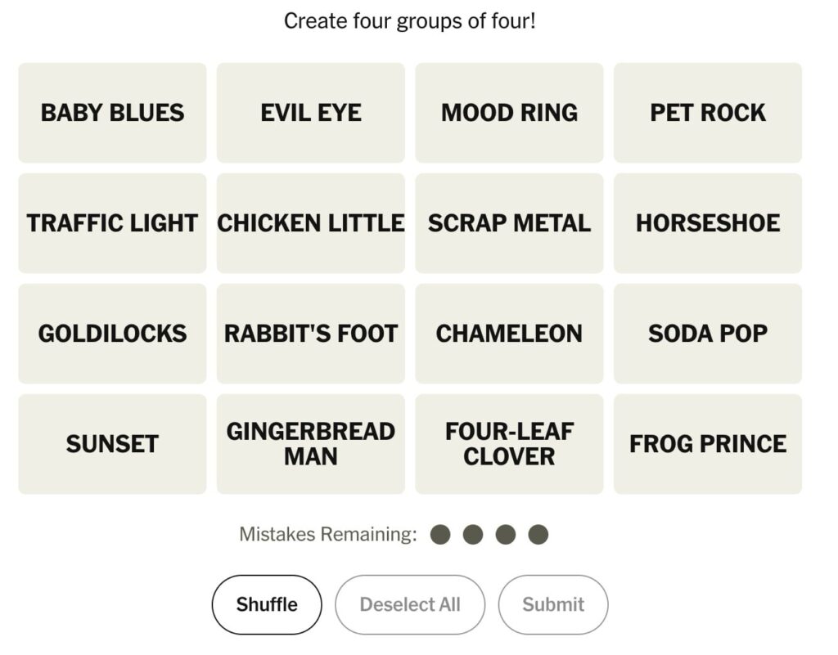Pick the FROG PRINCE tile

(x=708, y=444)
